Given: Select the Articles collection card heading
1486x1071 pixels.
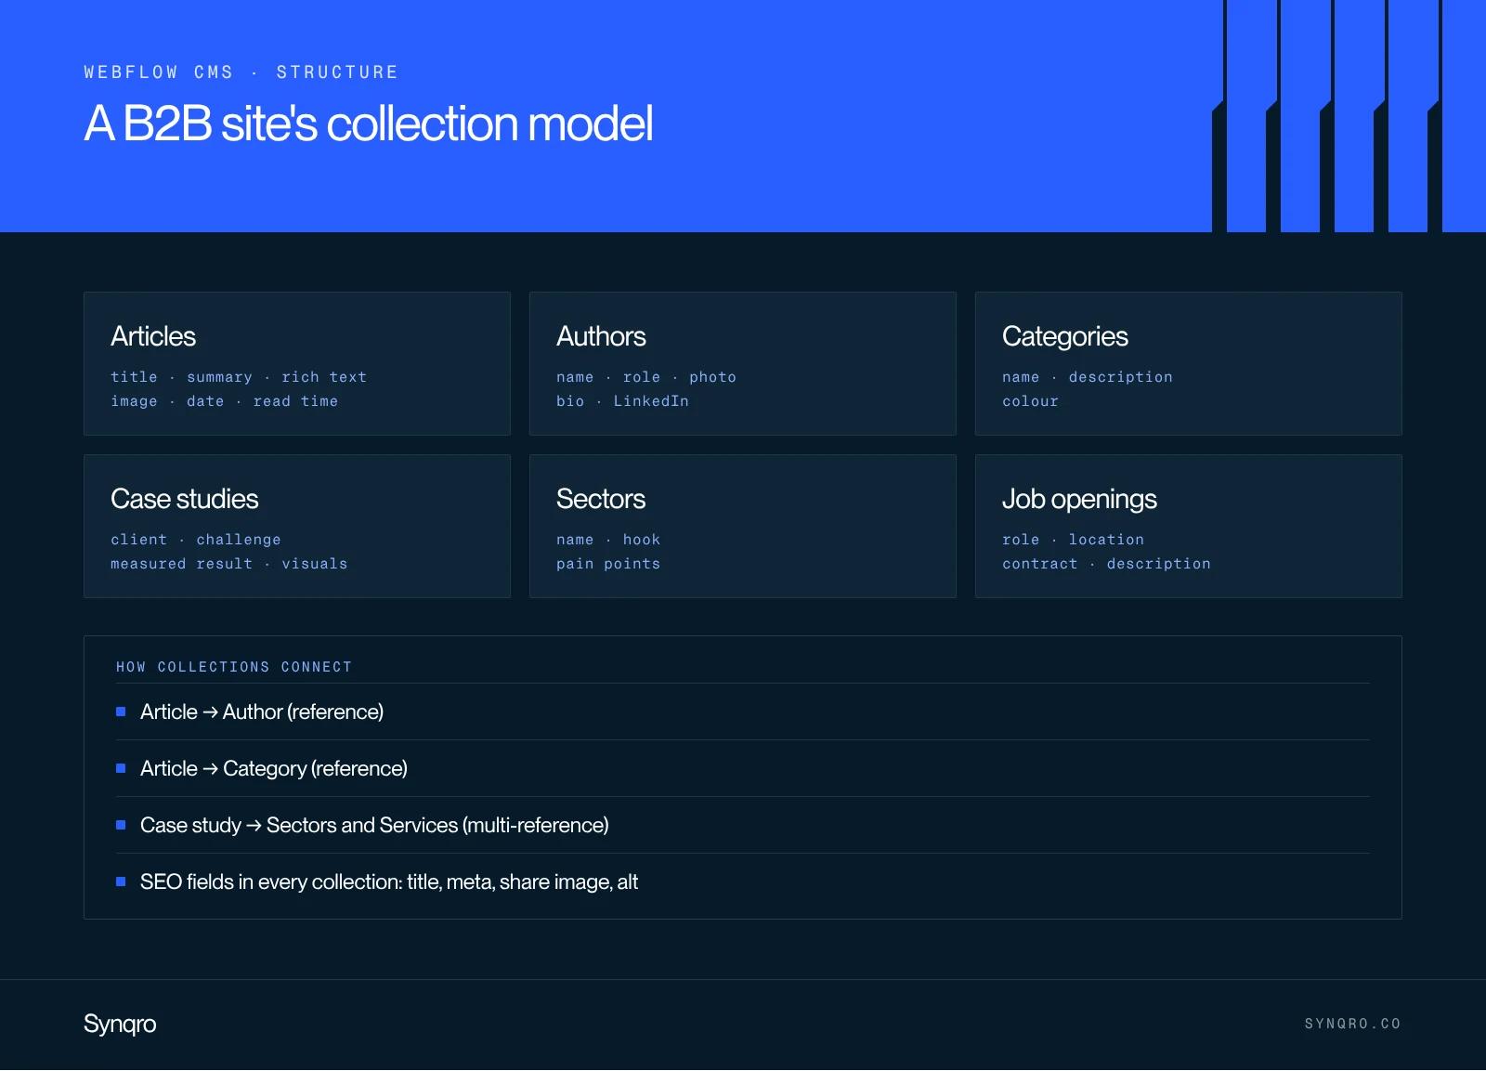Looking at the screenshot, I should pos(153,336).
